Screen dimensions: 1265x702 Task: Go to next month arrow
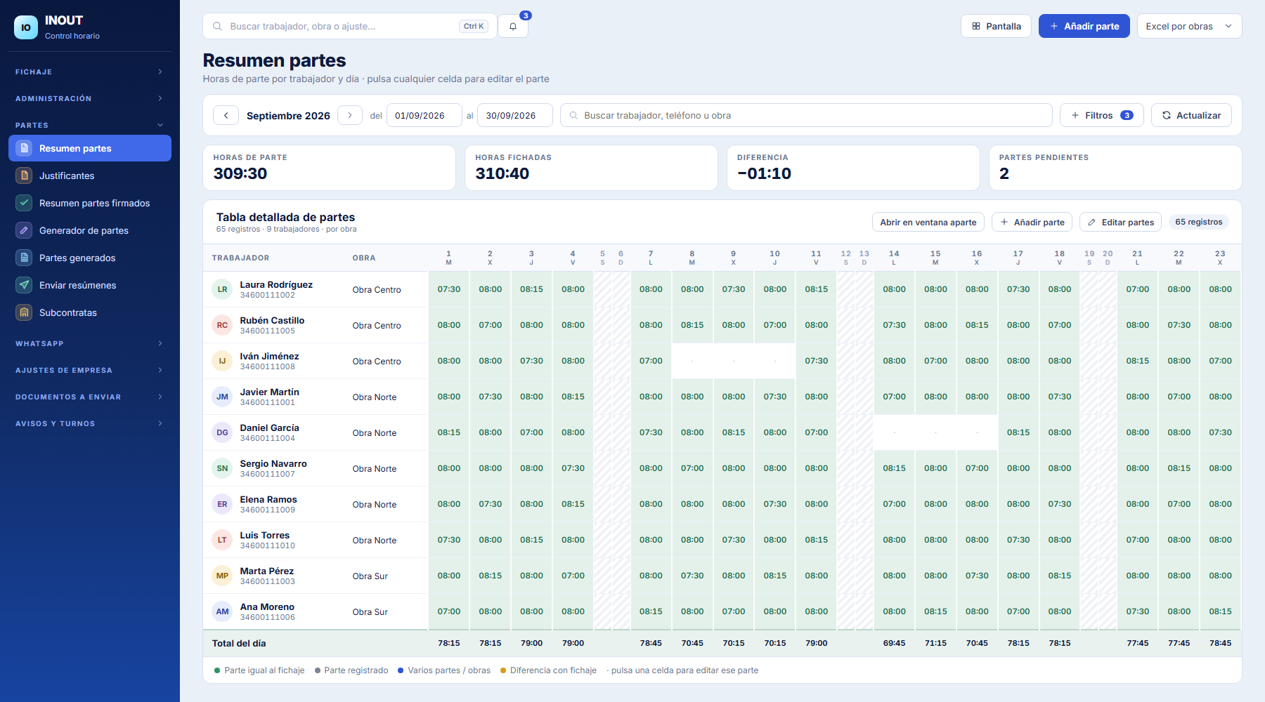tap(350, 115)
